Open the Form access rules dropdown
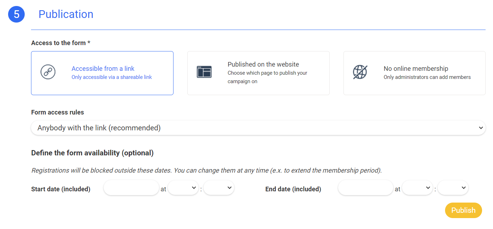This screenshot has width=493, height=229. point(258,128)
